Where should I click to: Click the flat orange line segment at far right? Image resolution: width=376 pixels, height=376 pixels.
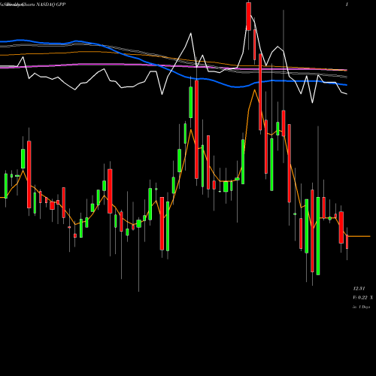(359, 236)
